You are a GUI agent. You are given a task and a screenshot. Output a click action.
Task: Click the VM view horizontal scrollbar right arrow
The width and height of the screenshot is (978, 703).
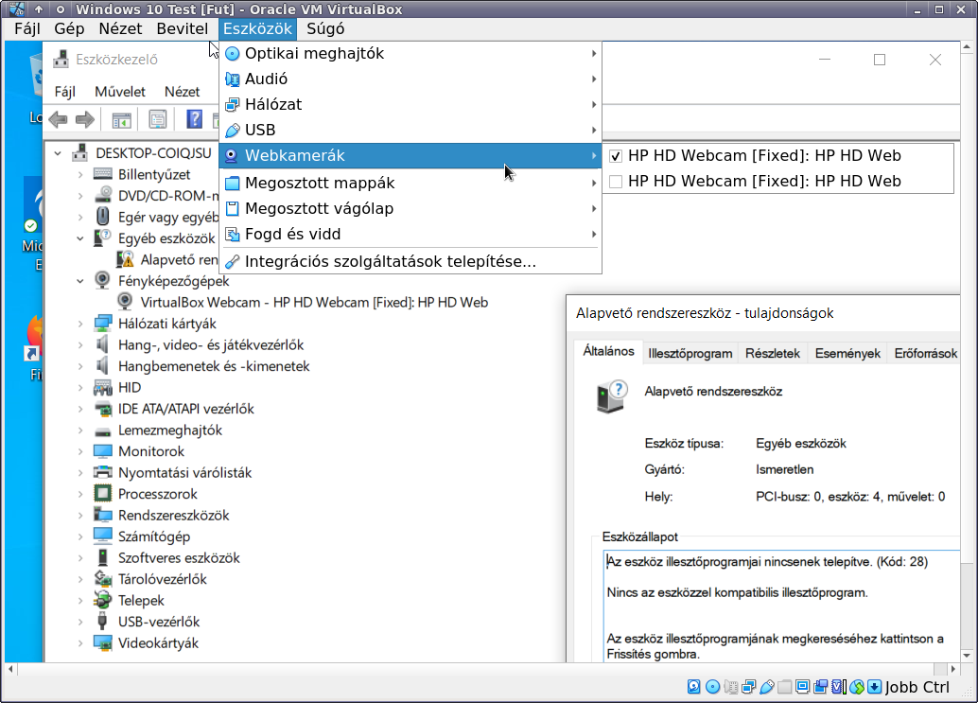click(x=952, y=669)
